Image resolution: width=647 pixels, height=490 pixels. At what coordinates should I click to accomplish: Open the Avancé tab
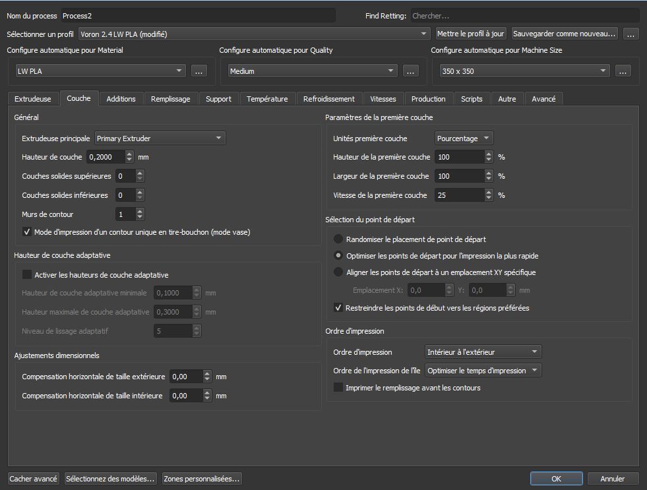click(543, 99)
